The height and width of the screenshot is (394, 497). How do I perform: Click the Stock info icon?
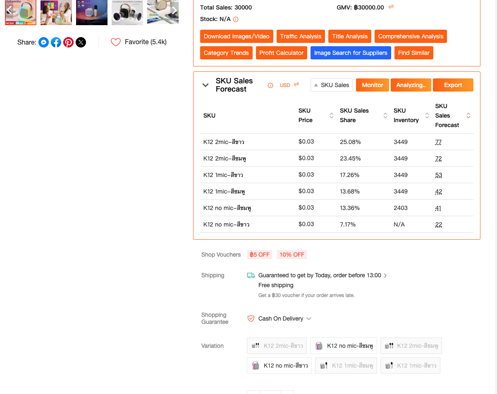pyautogui.click(x=236, y=19)
